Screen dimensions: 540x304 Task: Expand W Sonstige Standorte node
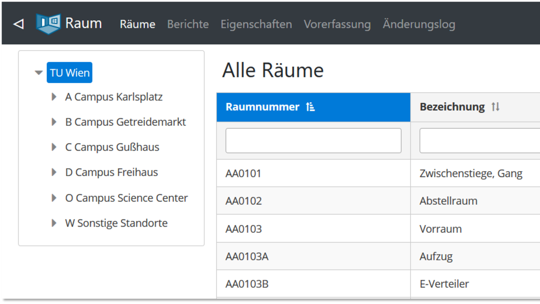coord(54,223)
